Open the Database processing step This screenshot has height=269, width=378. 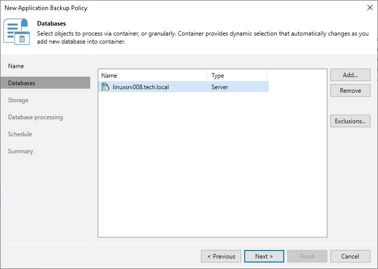(x=36, y=117)
